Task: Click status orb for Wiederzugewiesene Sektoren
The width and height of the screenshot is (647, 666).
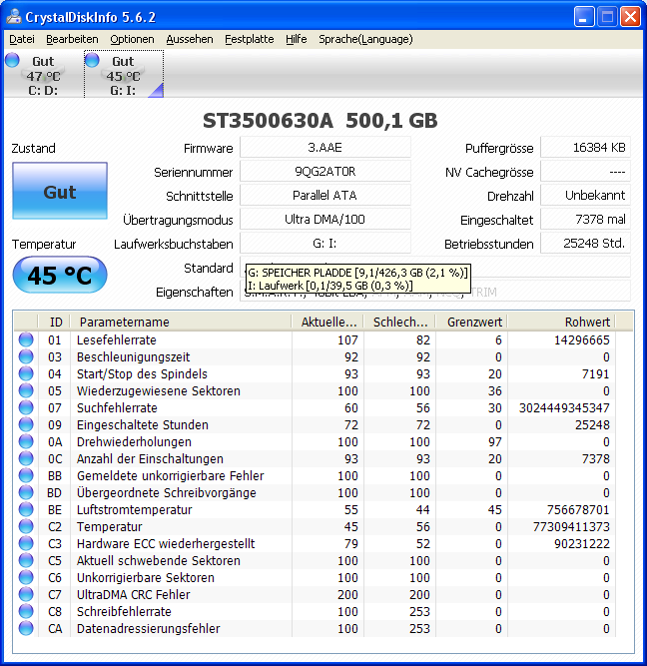Action: pyautogui.click(x=26, y=390)
